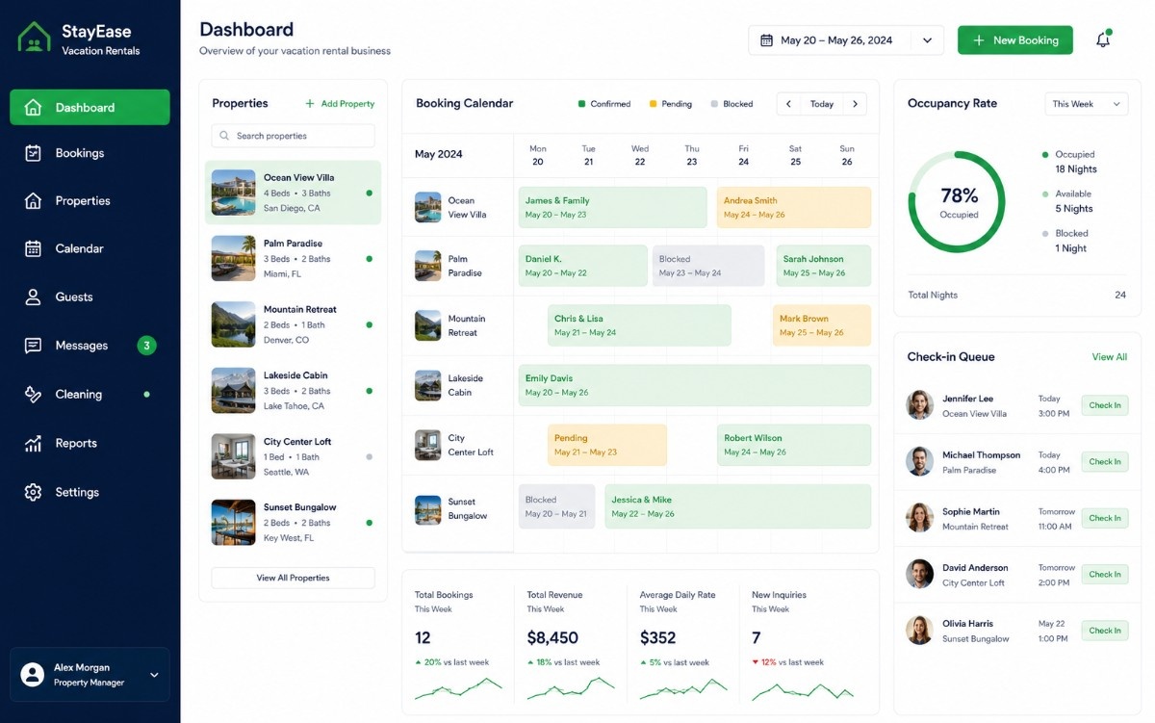Screen dimensions: 1155x723
Task: Select Ocean View Villa property thumbnail
Action: (233, 193)
